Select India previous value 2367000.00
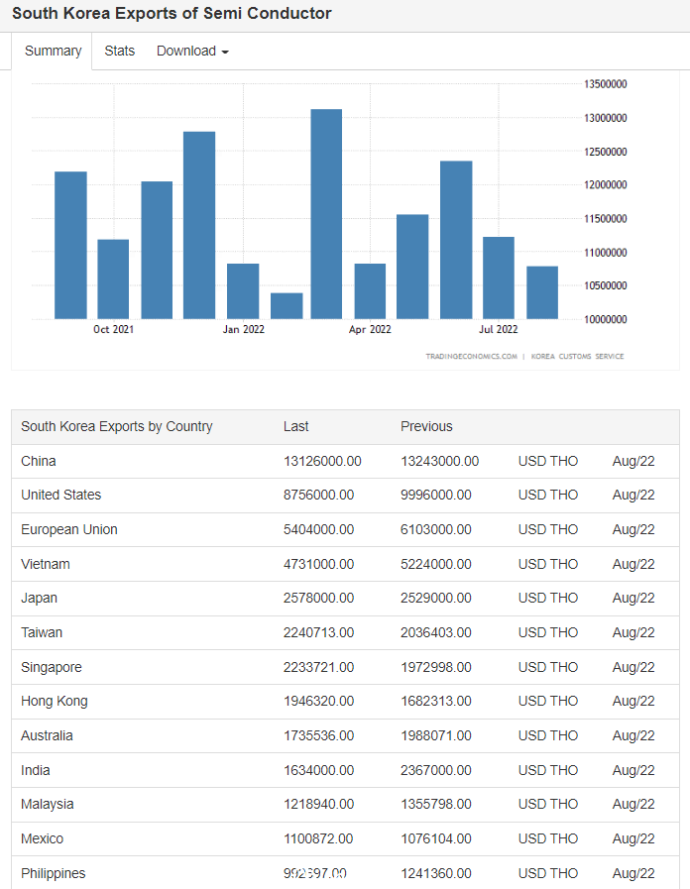690x889 pixels. (436, 770)
